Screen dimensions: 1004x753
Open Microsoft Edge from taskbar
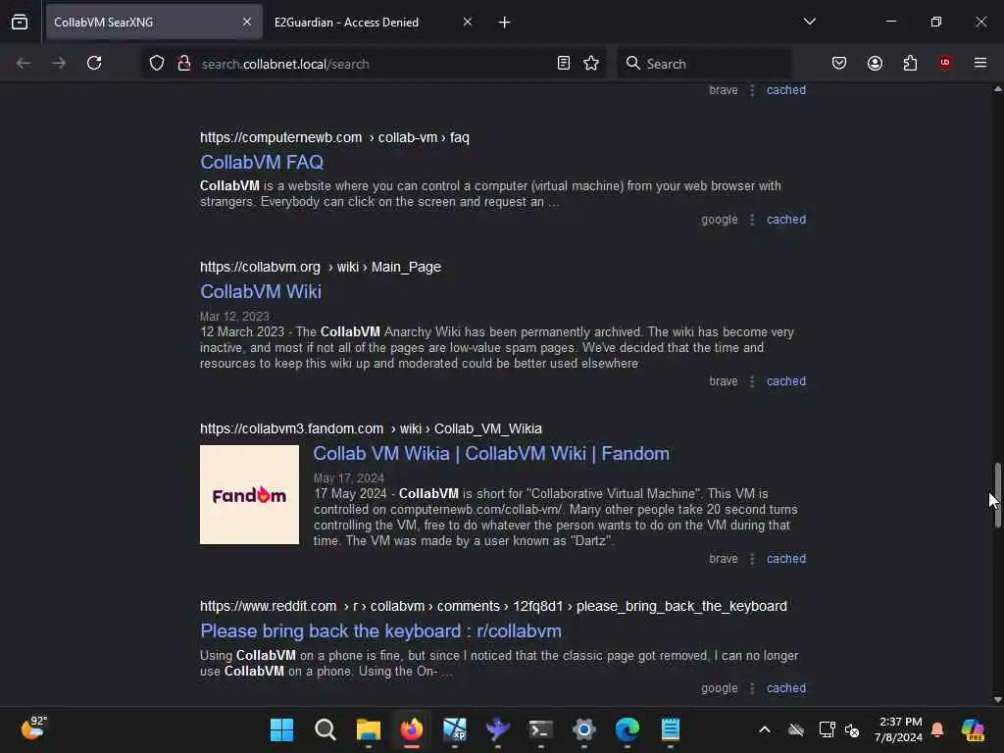tap(627, 729)
